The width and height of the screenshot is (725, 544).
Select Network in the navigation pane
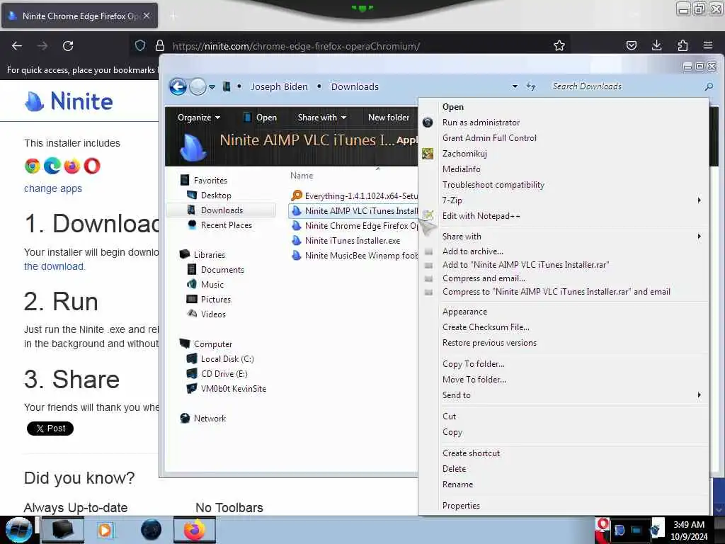coord(210,418)
